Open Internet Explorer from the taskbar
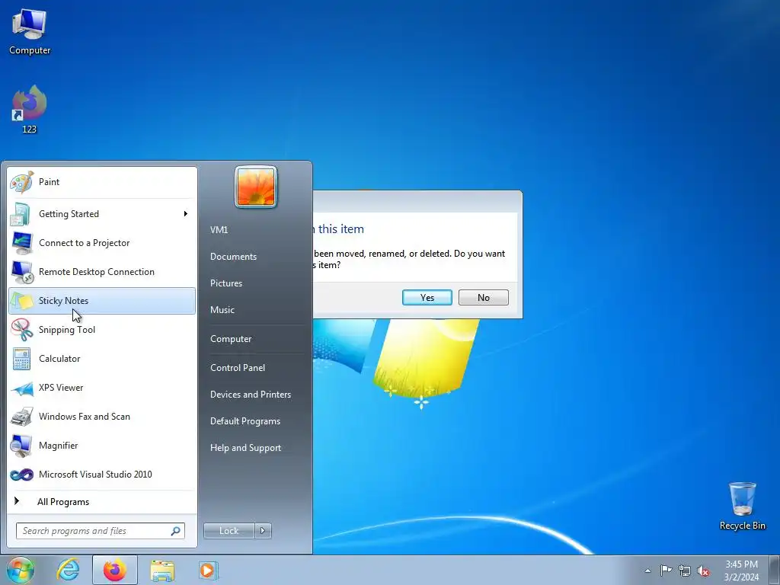This screenshot has height=585, width=780. point(68,570)
